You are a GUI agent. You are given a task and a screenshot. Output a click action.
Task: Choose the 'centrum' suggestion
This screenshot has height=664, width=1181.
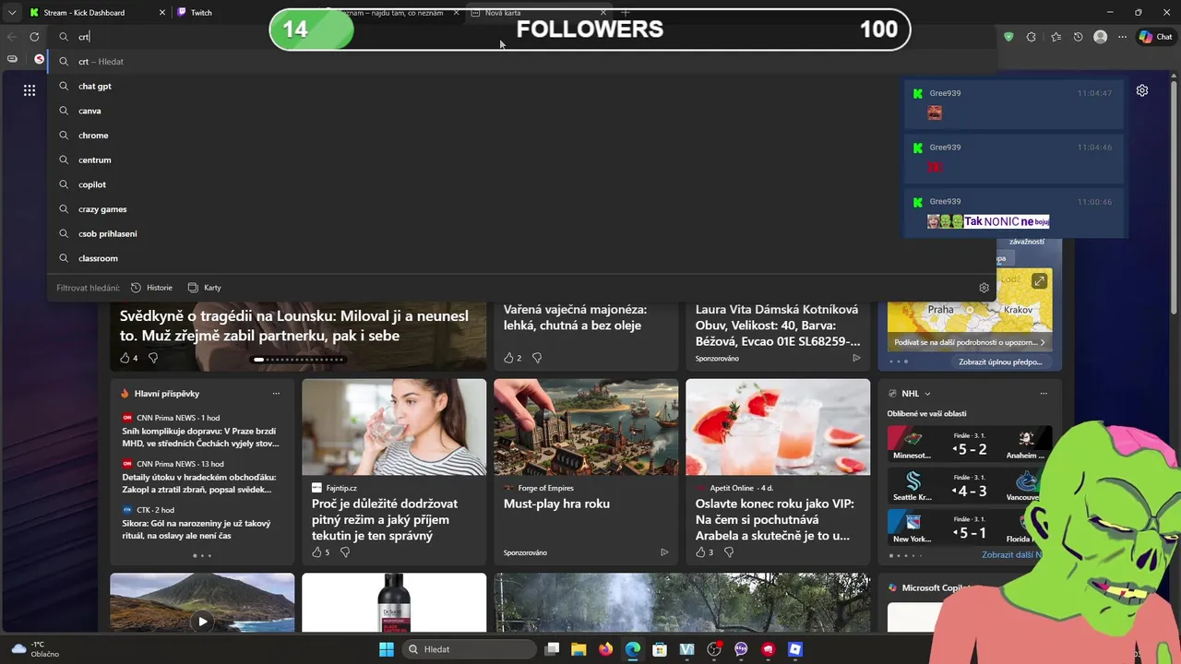(x=522, y=160)
